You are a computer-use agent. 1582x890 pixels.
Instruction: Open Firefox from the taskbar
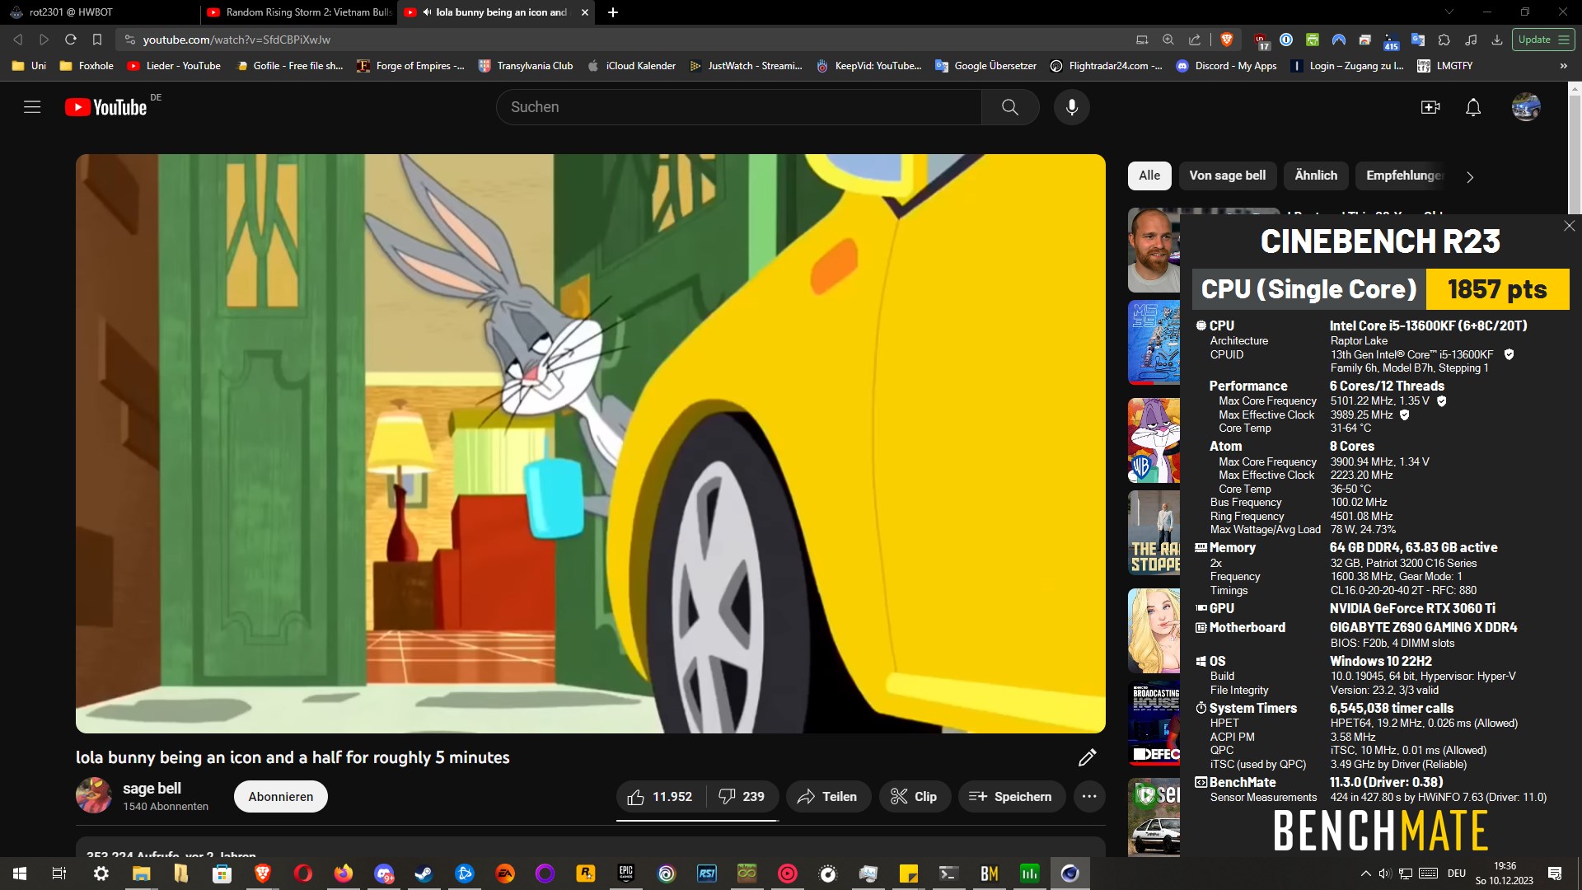click(343, 874)
